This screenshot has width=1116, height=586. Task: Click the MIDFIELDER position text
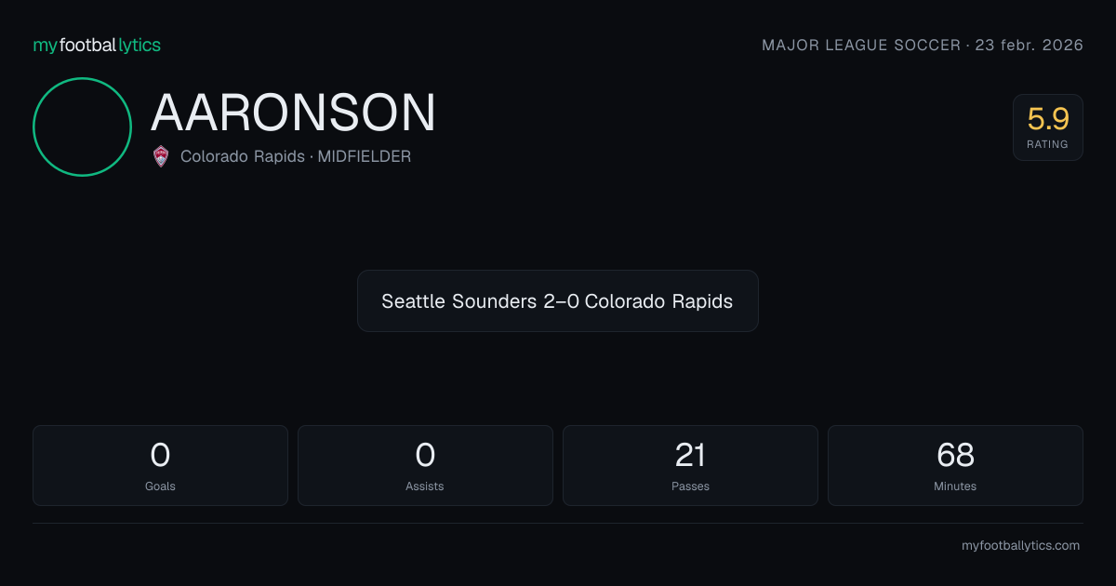(x=365, y=157)
